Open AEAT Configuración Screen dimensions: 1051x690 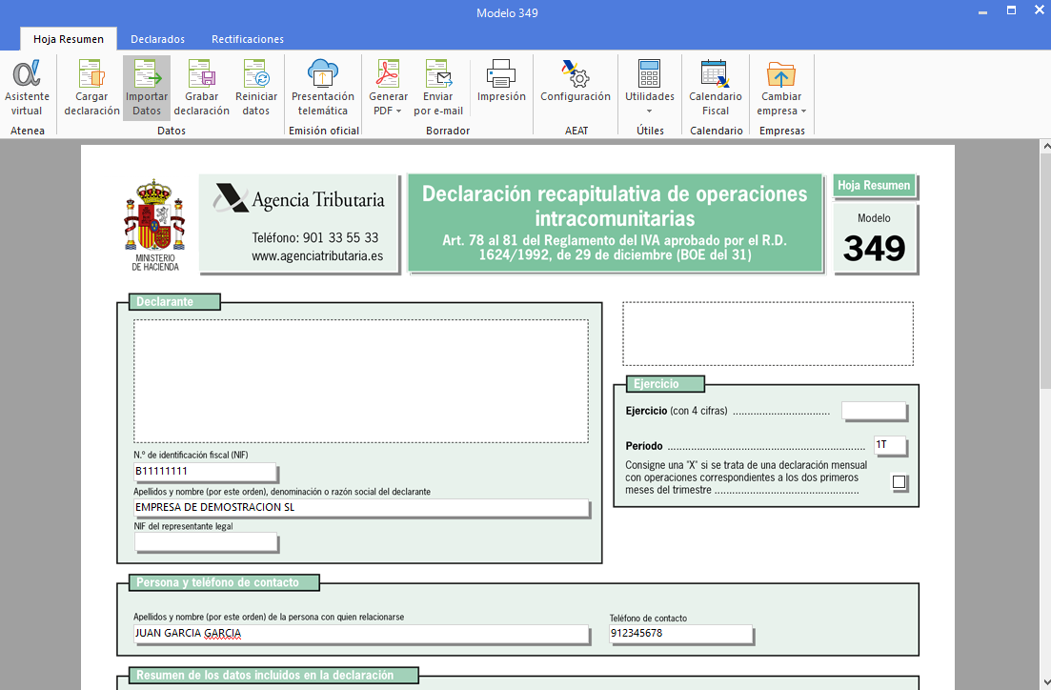coord(576,81)
